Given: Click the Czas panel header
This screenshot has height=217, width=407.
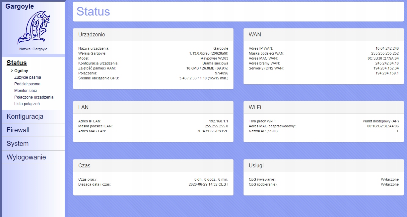Looking at the screenshot, I should 84,165.
